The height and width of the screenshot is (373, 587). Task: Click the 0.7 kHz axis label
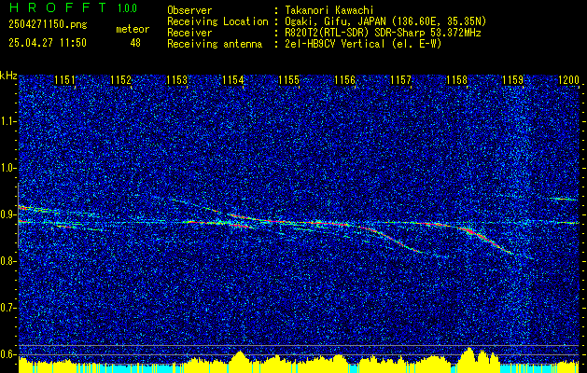coord(8,308)
